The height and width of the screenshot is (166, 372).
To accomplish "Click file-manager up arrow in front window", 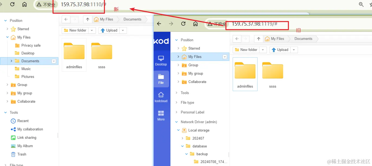I will coord(258,39).
